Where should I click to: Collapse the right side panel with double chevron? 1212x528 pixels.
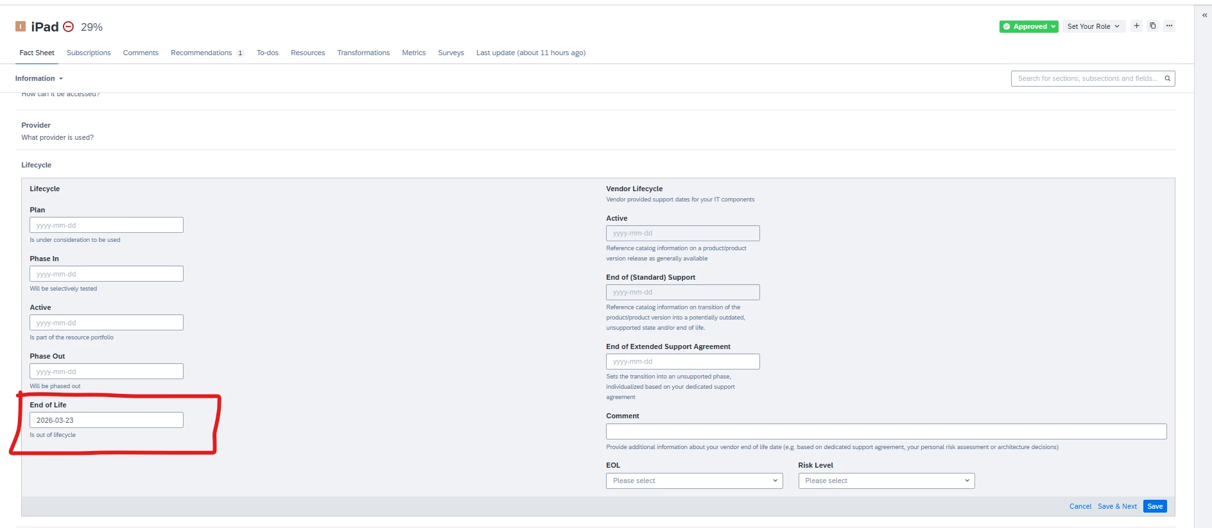1204,15
